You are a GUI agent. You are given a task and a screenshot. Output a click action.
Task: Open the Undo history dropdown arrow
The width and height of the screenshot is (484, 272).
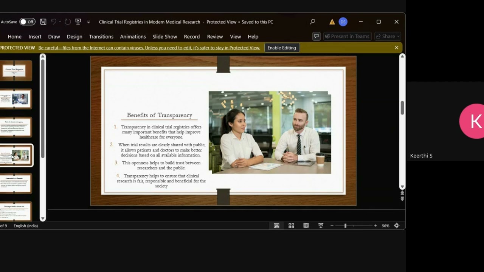[60, 22]
